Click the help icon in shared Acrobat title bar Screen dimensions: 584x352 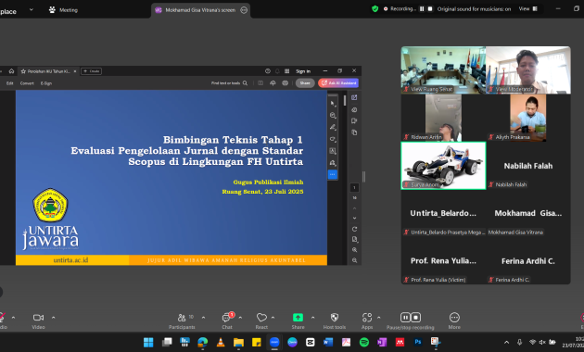pos(267,71)
